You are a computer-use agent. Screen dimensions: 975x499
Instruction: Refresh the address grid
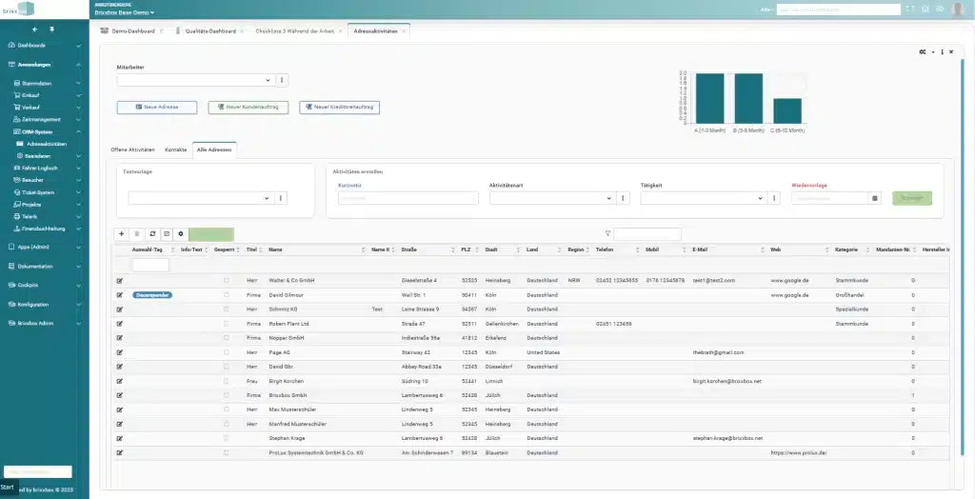click(x=152, y=234)
